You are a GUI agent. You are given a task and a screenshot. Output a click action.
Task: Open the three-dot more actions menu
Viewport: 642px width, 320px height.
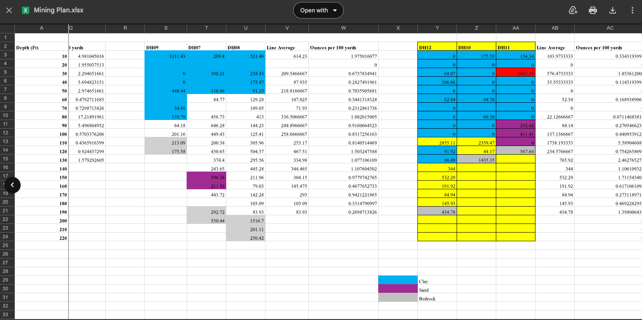pos(632,10)
